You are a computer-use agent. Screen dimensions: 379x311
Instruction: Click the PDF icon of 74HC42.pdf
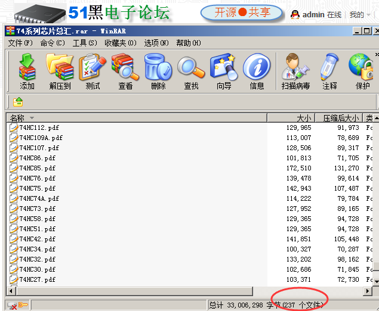[14, 239]
